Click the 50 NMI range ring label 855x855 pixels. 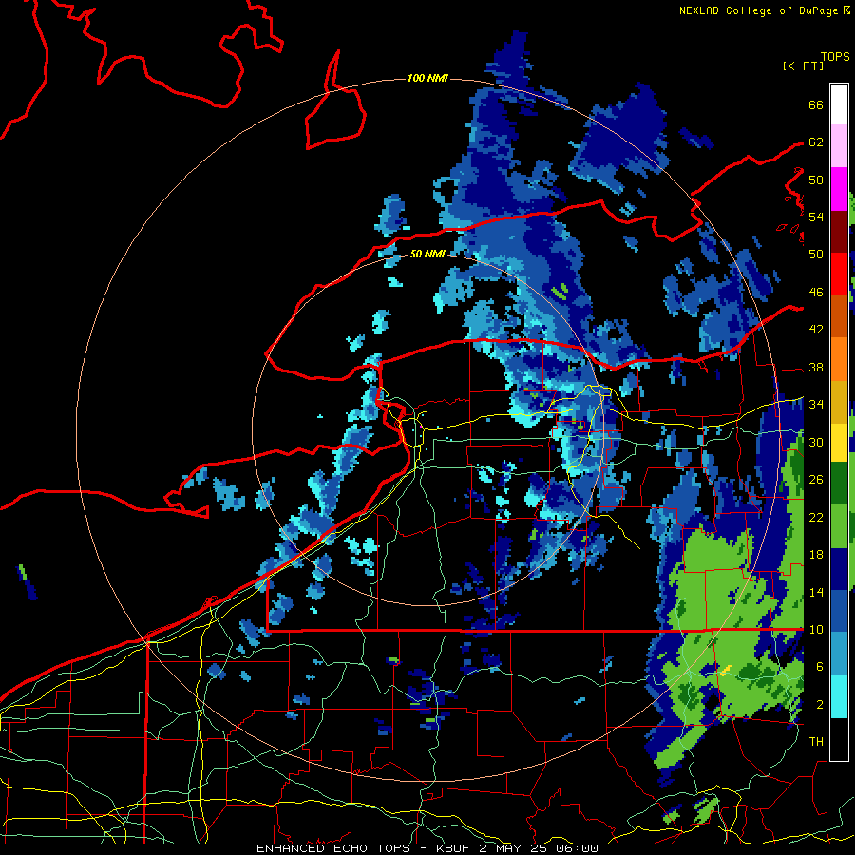point(427,254)
